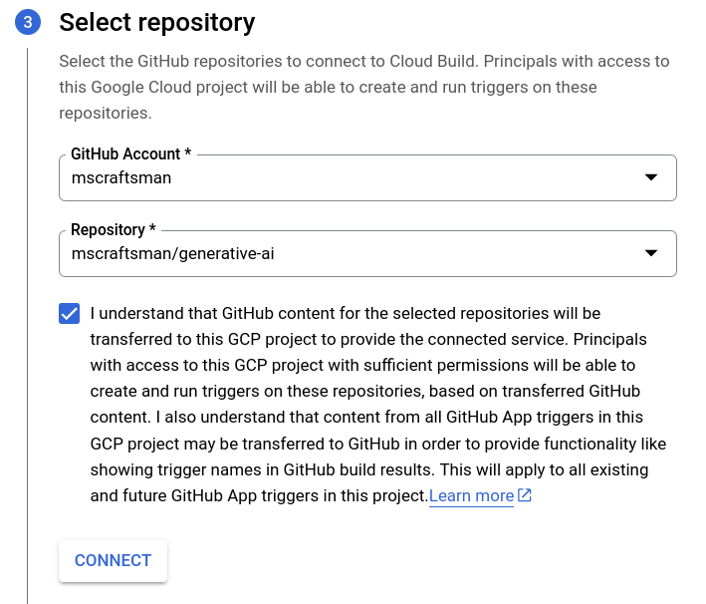Select the 'mscraftsman' account value

[121, 178]
